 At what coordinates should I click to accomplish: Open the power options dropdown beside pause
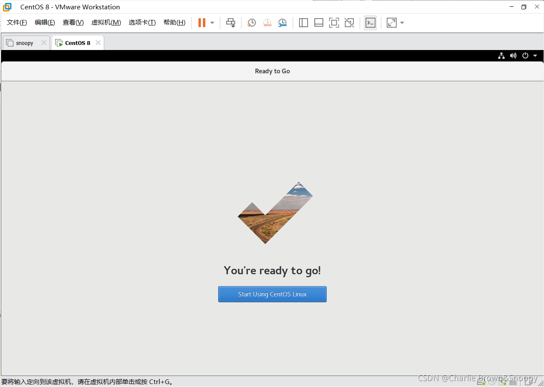[212, 23]
